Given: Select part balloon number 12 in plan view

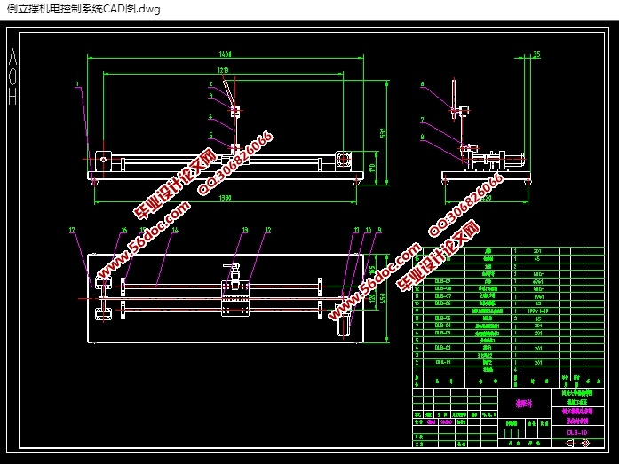Looking at the screenshot, I should point(268,230).
